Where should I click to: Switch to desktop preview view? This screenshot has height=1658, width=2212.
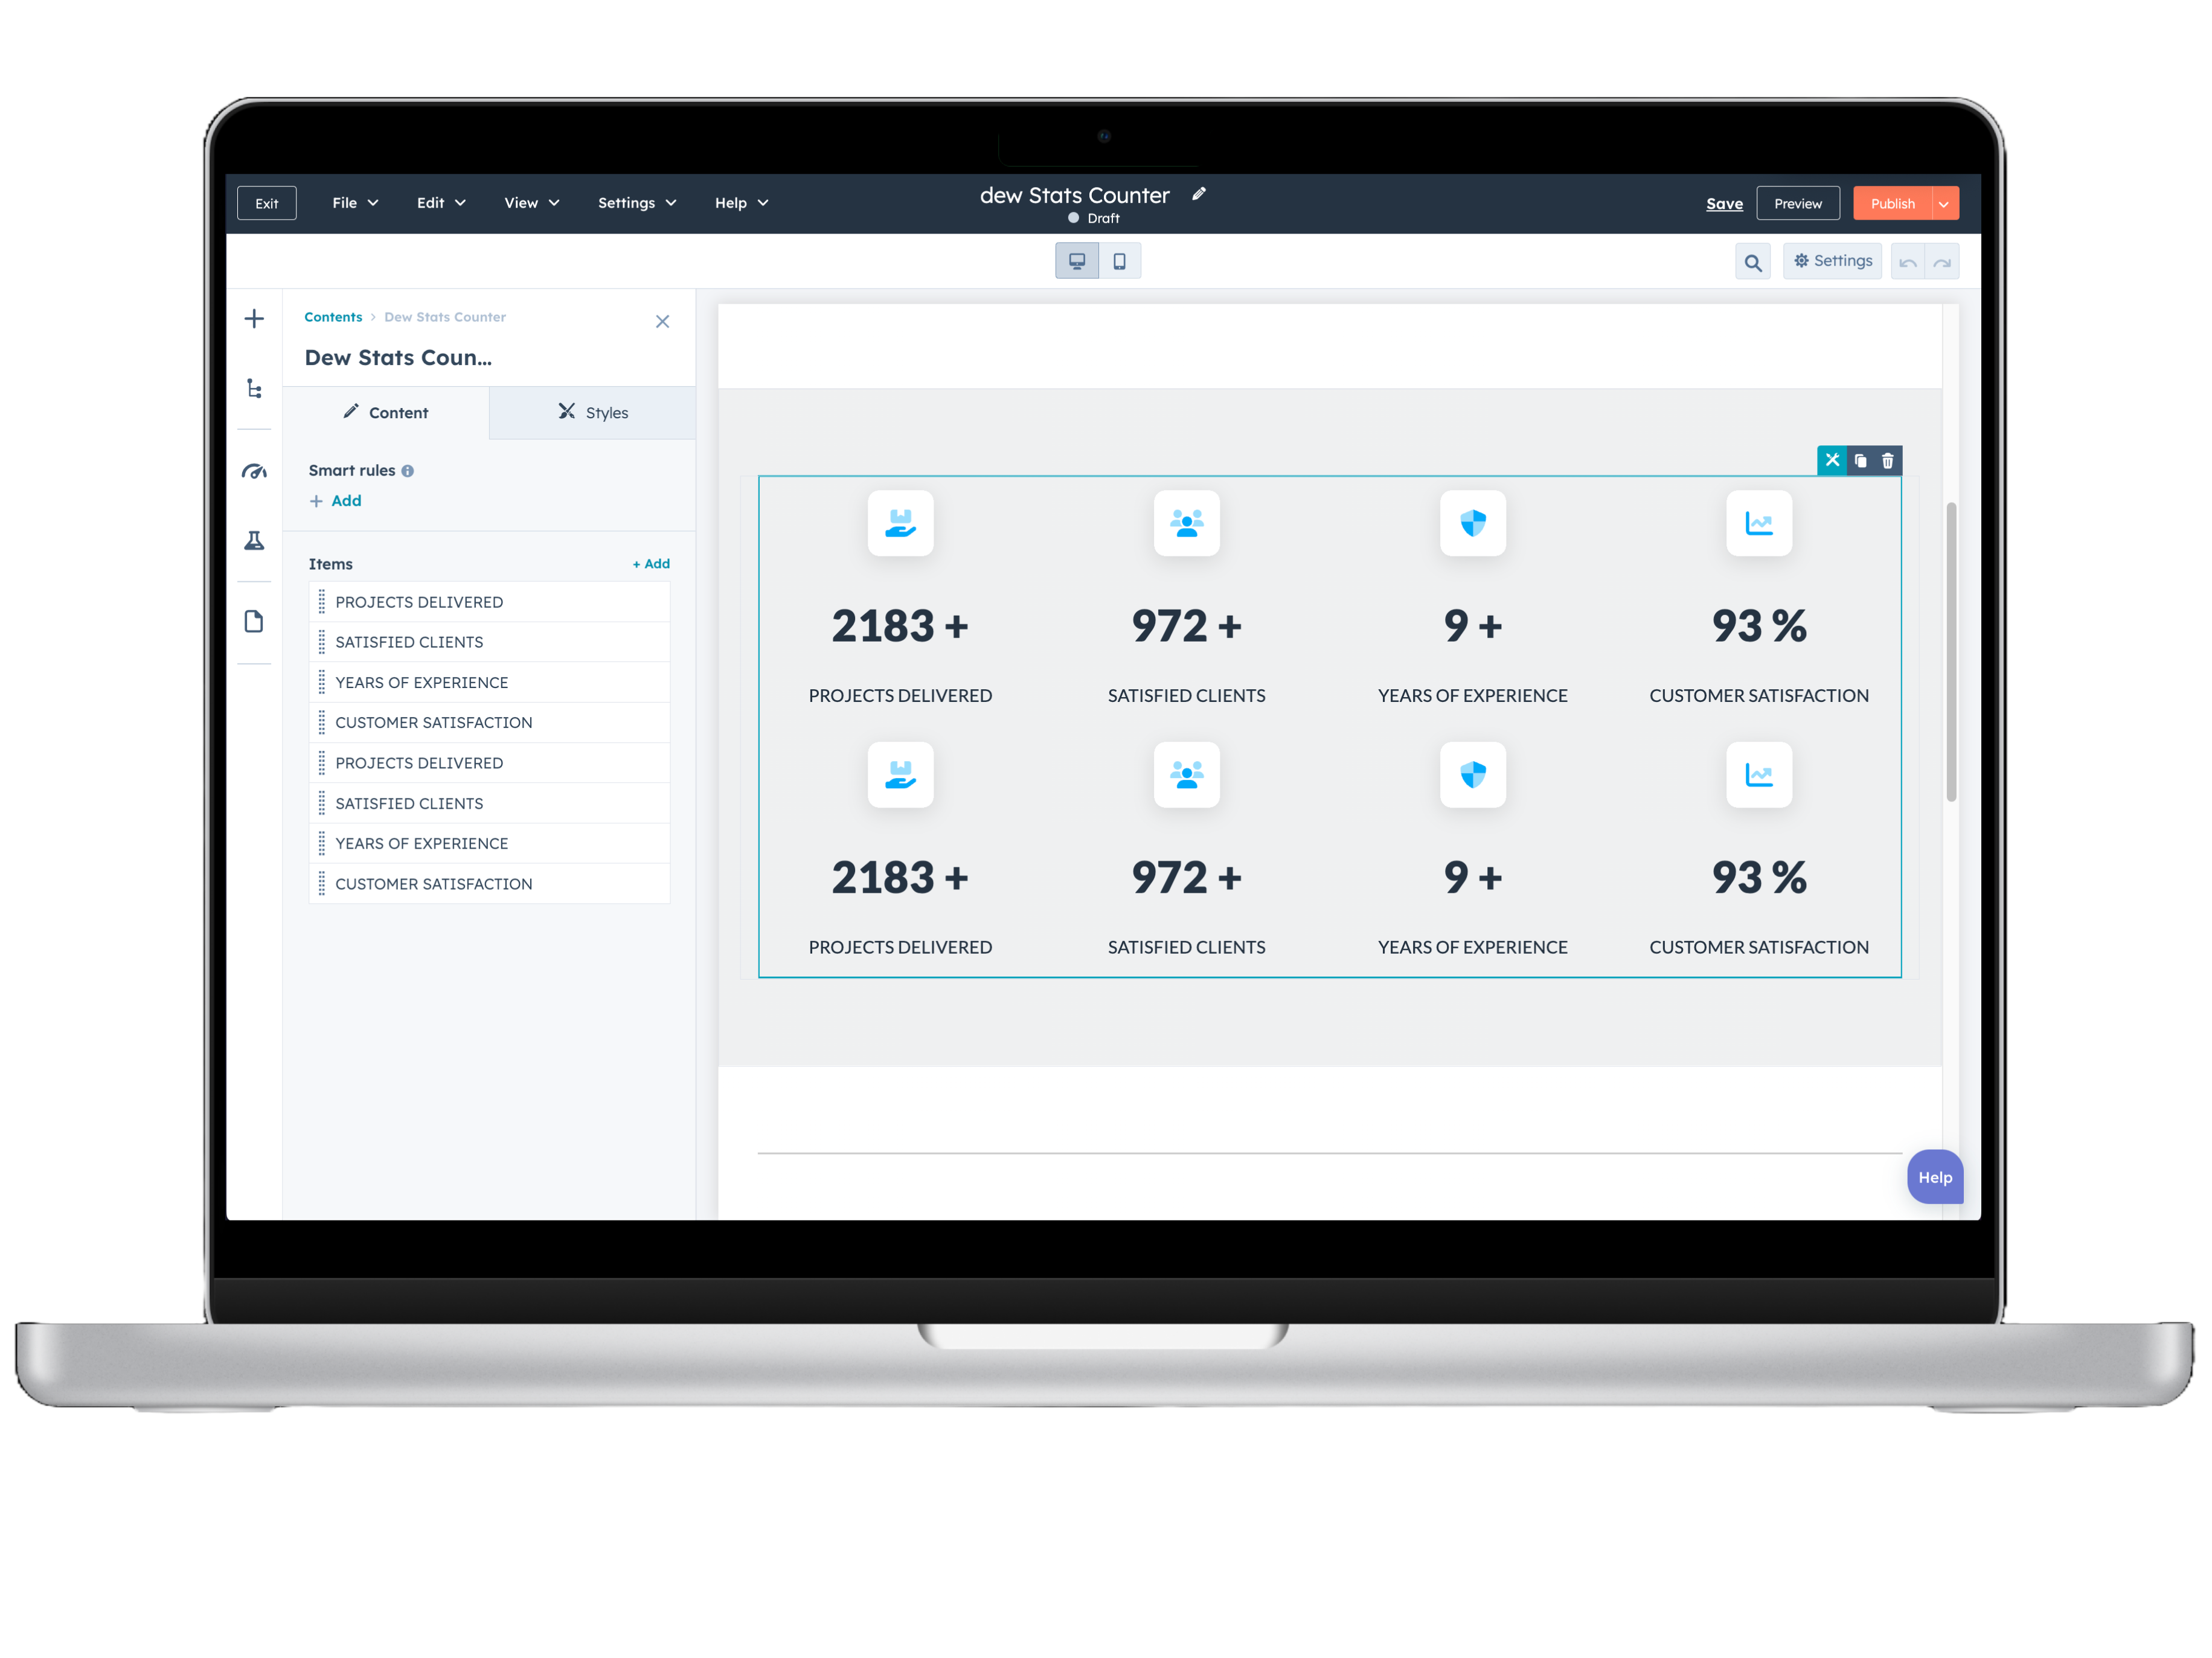coord(1077,261)
